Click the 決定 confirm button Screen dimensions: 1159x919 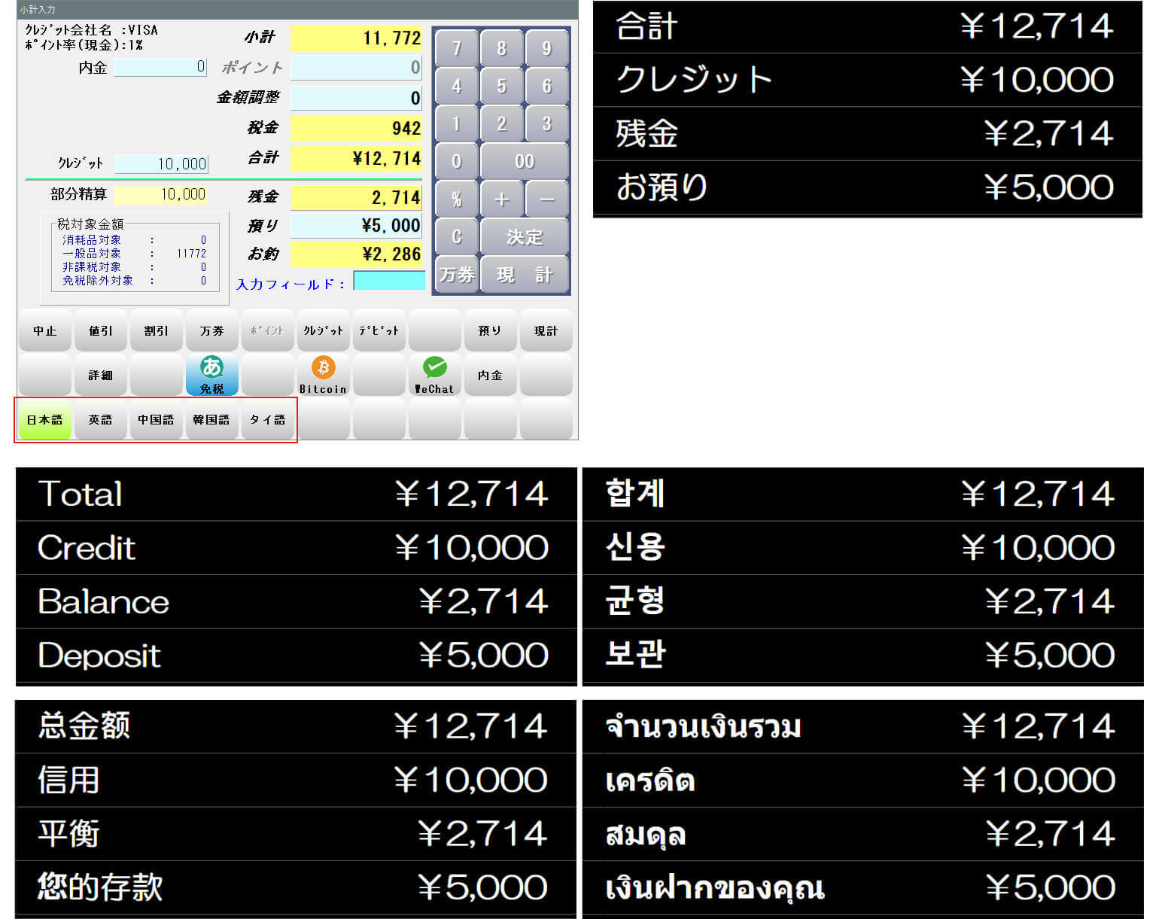pos(525,237)
